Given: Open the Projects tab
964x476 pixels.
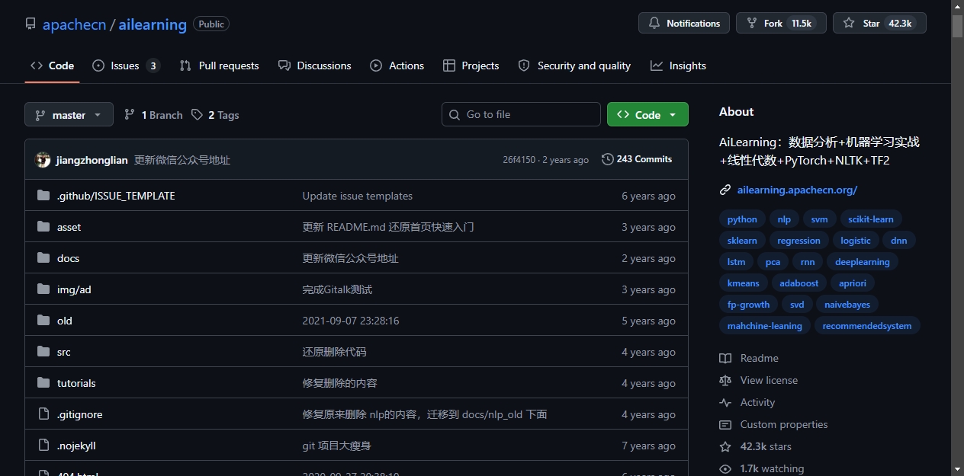Looking at the screenshot, I should pos(471,65).
